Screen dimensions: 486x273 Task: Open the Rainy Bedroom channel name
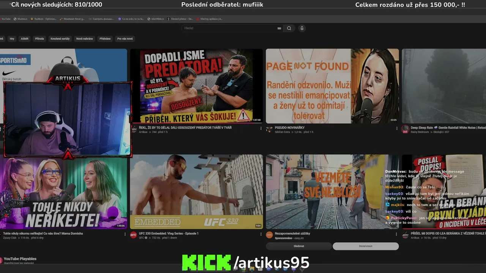coord(419,132)
